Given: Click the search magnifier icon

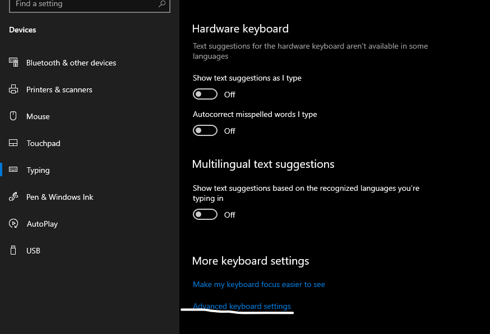Looking at the screenshot, I should [162, 4].
